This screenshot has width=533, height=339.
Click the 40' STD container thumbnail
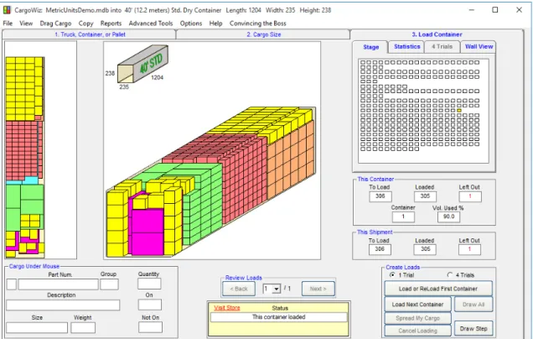tap(142, 64)
